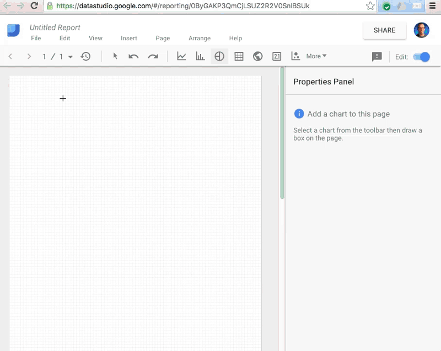
Task: Select the scatter chart tool
Action: coord(295,56)
